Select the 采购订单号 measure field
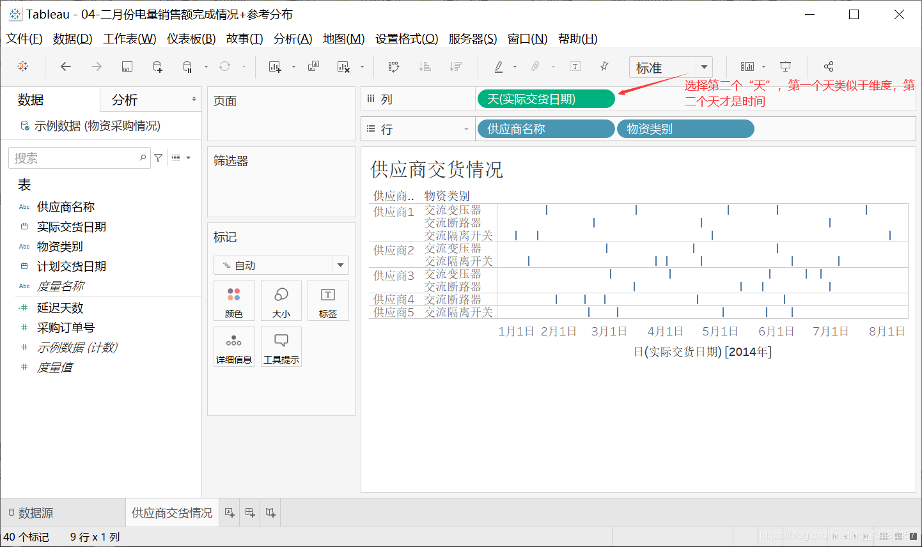 pyautogui.click(x=66, y=328)
